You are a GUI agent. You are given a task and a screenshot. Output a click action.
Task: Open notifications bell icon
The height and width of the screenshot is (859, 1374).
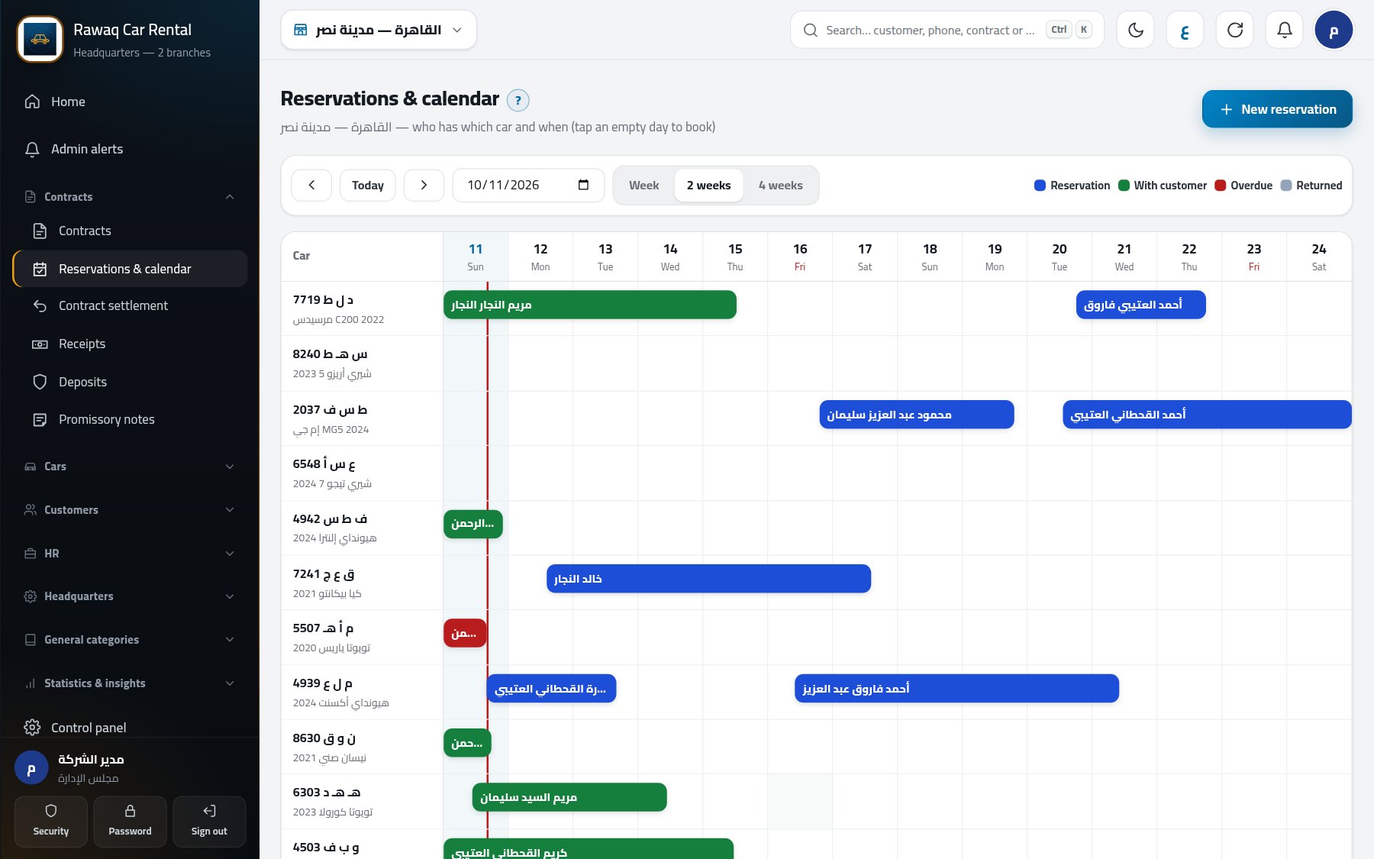coord(1284,30)
